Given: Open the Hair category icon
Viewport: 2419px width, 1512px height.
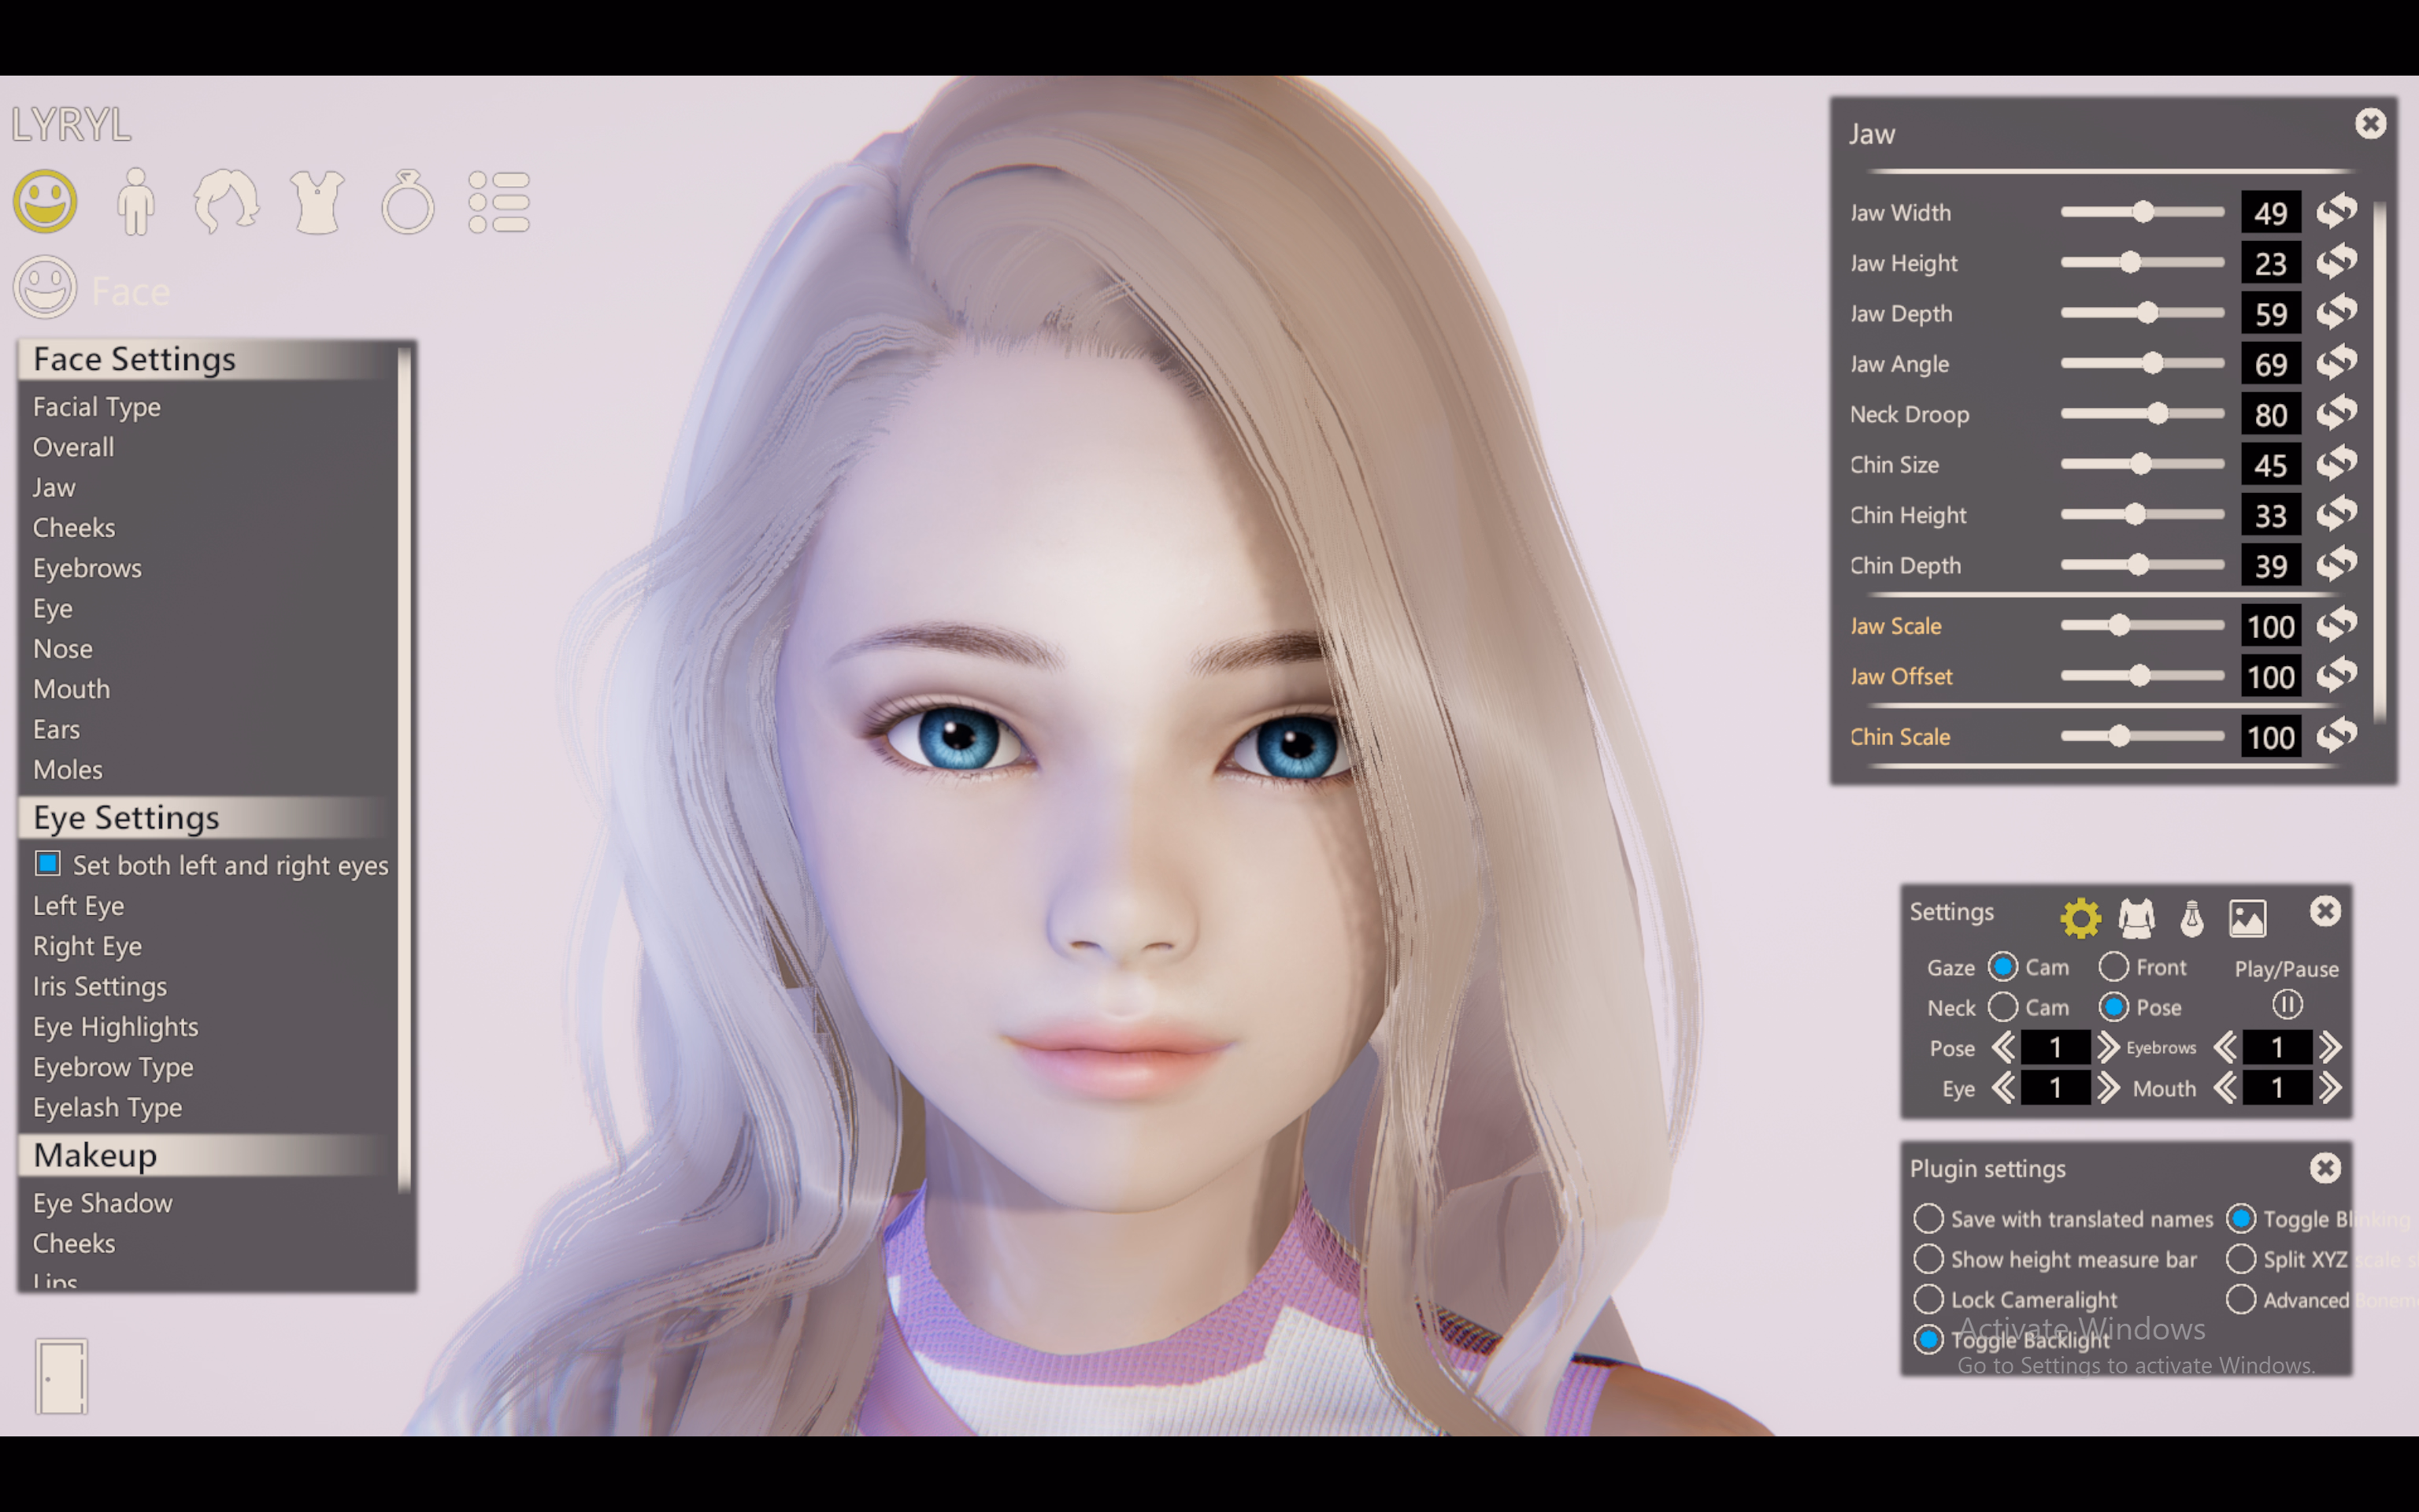Looking at the screenshot, I should click(x=226, y=201).
